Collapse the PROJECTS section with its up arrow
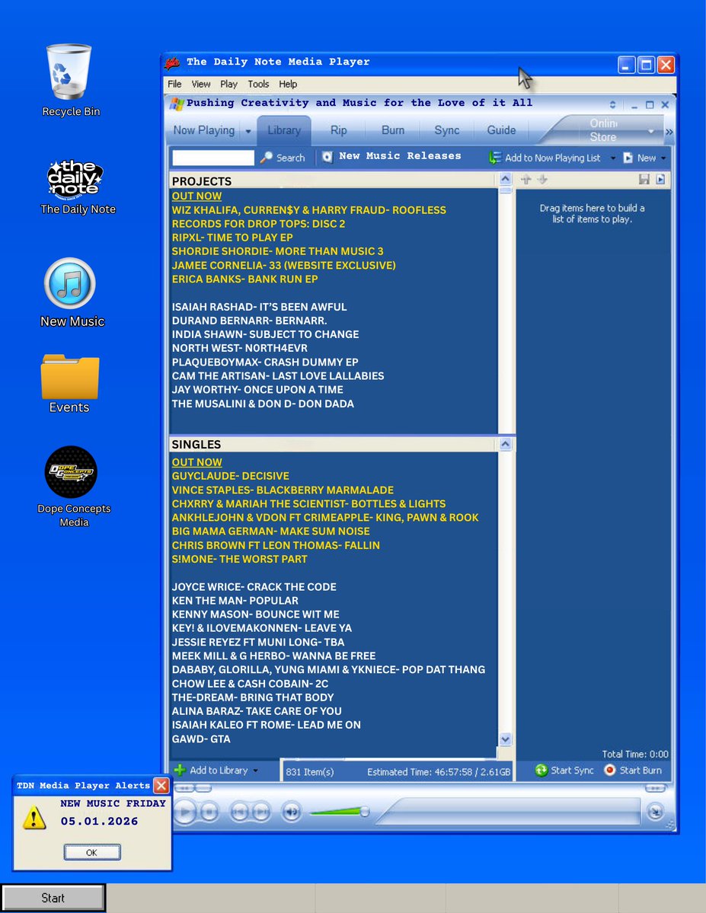 point(505,179)
